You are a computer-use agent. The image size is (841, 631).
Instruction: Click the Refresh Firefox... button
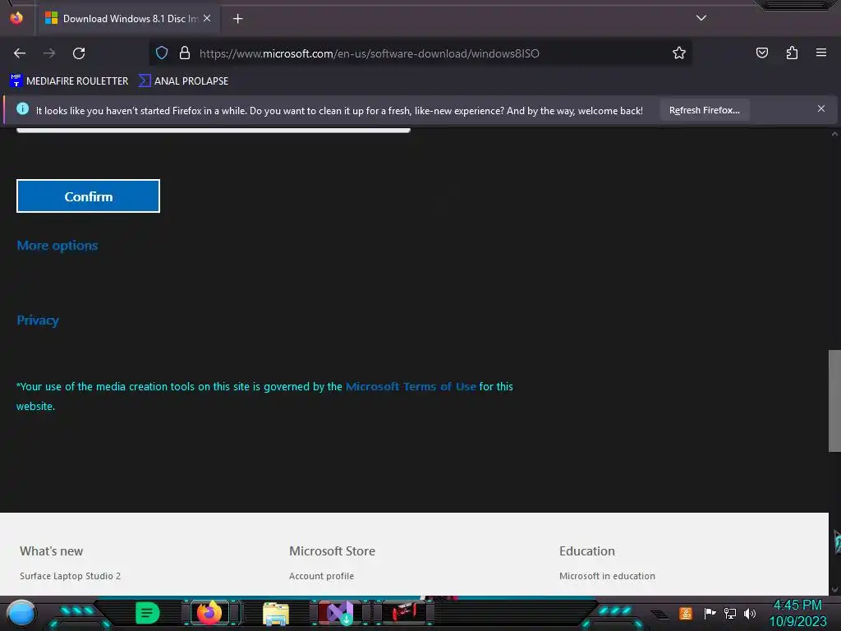(x=704, y=110)
